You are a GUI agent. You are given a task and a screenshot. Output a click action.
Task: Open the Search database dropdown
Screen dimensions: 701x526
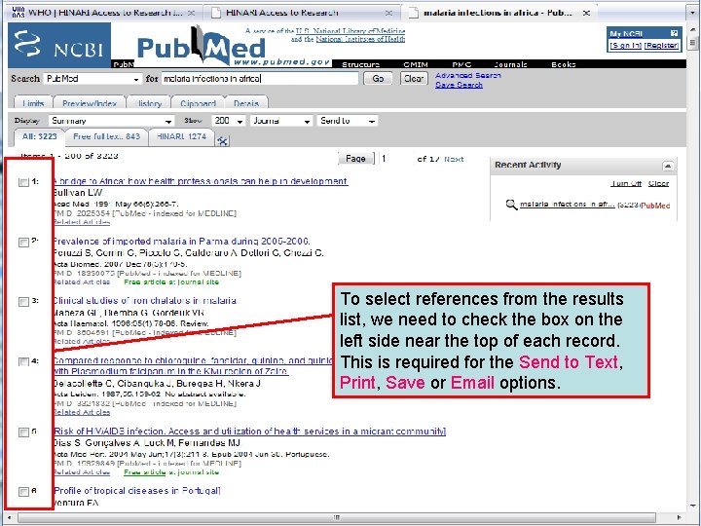(93, 79)
